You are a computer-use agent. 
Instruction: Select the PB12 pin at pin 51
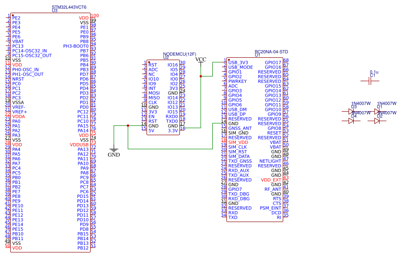(x=83, y=248)
